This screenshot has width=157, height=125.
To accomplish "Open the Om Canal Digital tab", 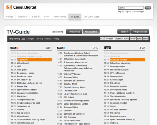I will click(92, 17).
